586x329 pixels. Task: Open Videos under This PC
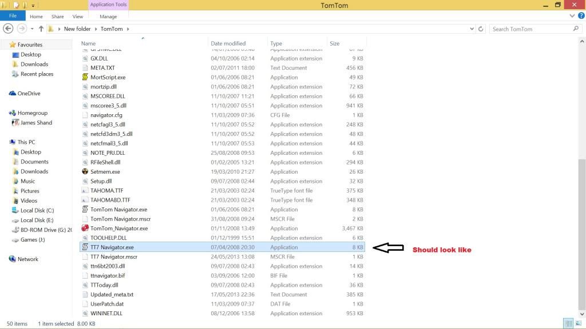coord(29,200)
